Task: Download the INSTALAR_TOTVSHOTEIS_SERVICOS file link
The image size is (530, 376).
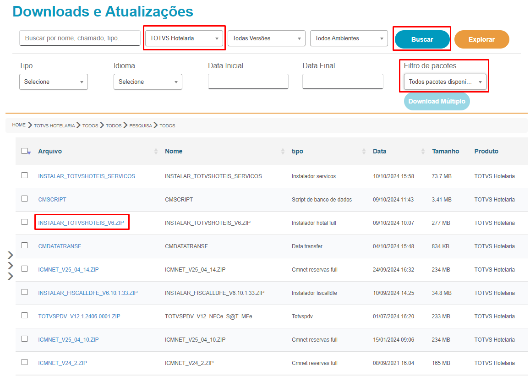Action: click(x=87, y=176)
